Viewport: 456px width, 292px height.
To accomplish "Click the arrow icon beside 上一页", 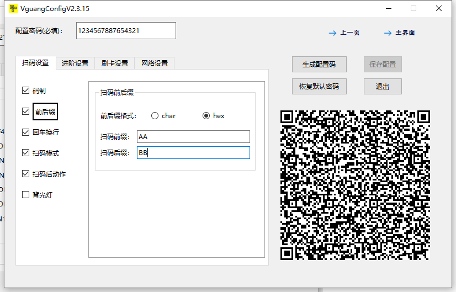I will click(332, 33).
